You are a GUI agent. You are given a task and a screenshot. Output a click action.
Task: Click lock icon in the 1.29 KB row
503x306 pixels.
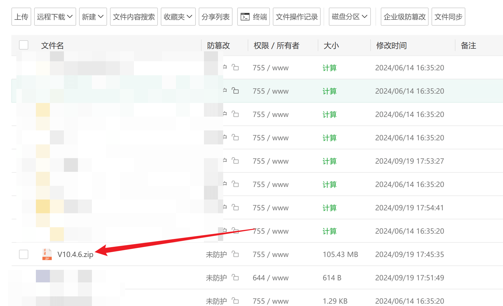click(235, 301)
